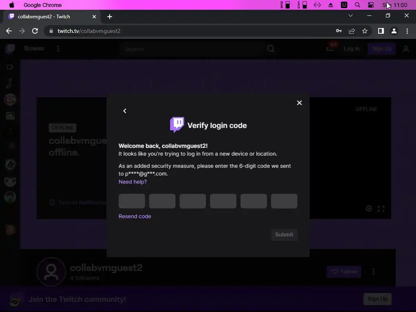Open the Need help? link
The height and width of the screenshot is (312, 416).
click(133, 182)
